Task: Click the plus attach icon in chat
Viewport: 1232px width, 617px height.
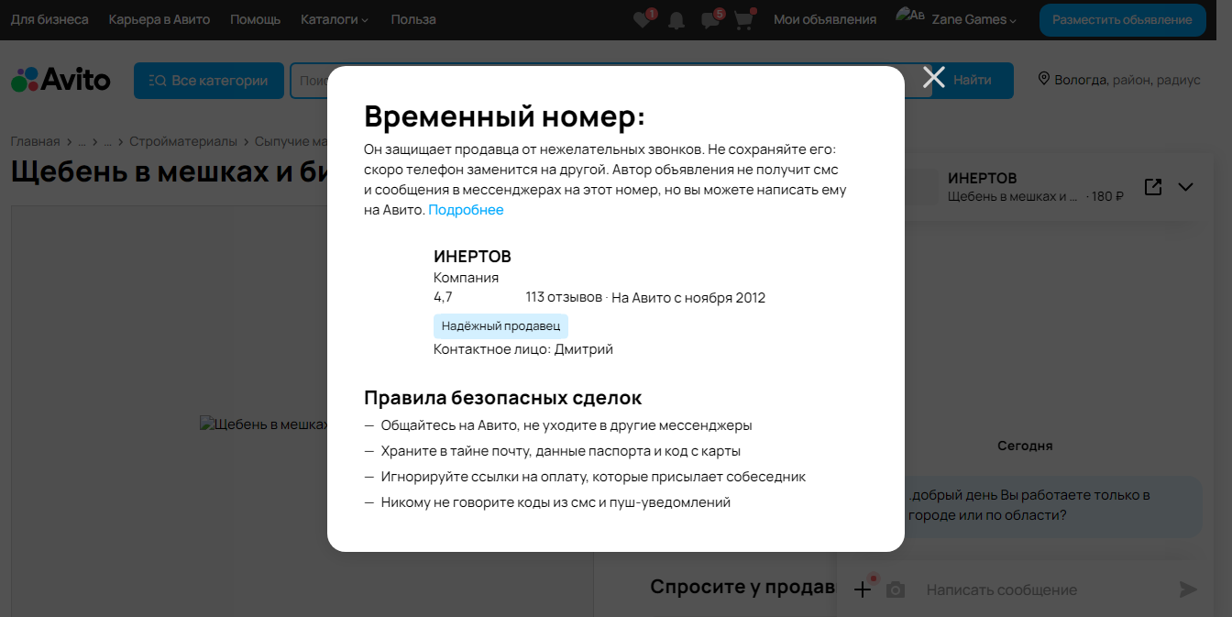Action: pyautogui.click(x=863, y=589)
